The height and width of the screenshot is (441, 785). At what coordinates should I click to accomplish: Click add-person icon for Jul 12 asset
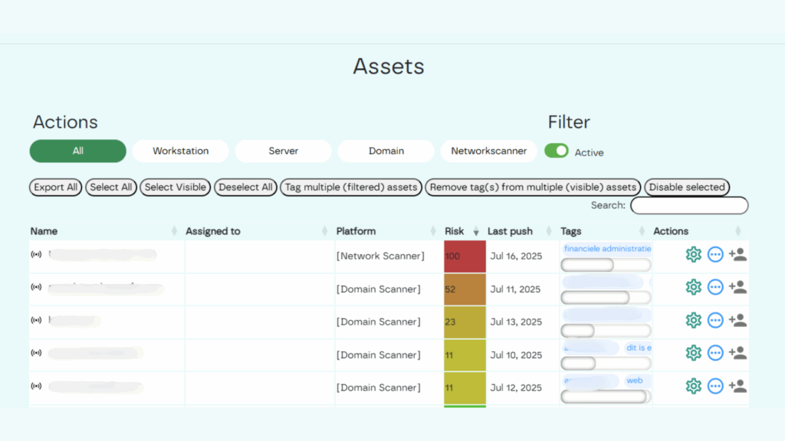tap(737, 387)
